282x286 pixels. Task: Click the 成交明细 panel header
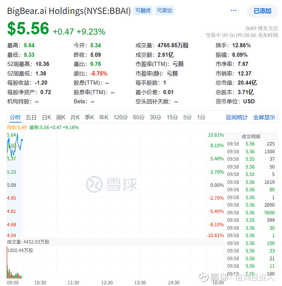tap(251, 136)
